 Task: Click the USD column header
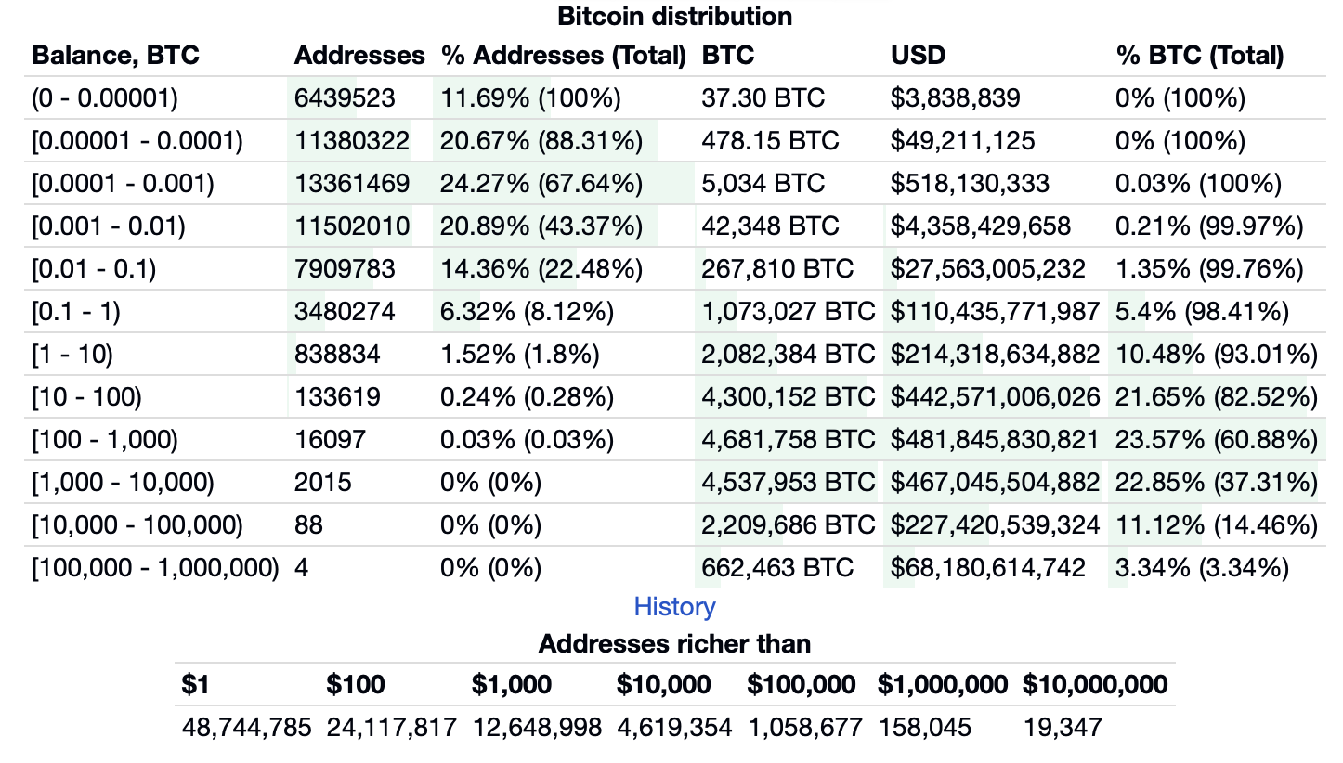[918, 56]
